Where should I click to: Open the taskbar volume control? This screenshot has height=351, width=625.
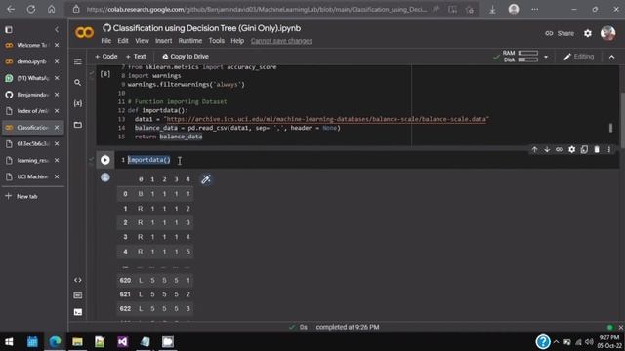point(589,342)
